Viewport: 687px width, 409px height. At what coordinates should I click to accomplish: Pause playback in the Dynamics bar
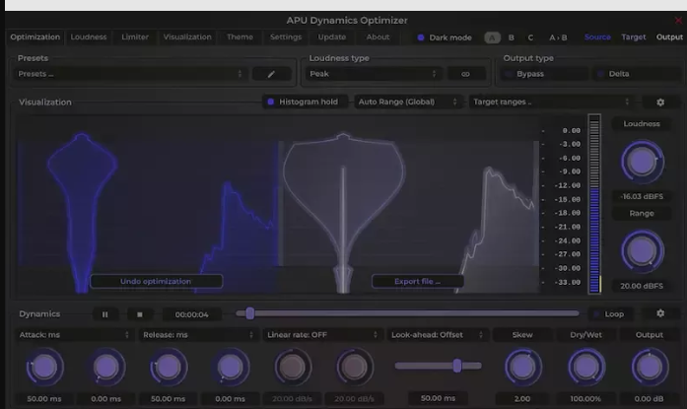coord(105,314)
